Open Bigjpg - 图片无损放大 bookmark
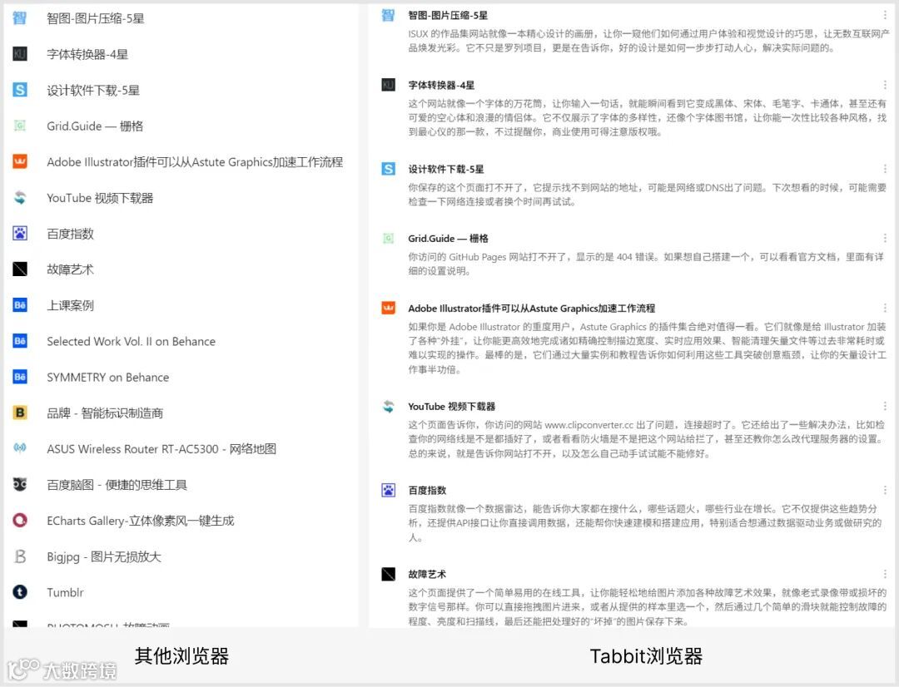Viewport: 899px width, 687px height. (x=104, y=556)
